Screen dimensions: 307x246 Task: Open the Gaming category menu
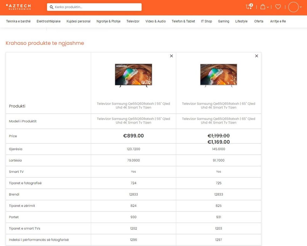tap(223, 21)
